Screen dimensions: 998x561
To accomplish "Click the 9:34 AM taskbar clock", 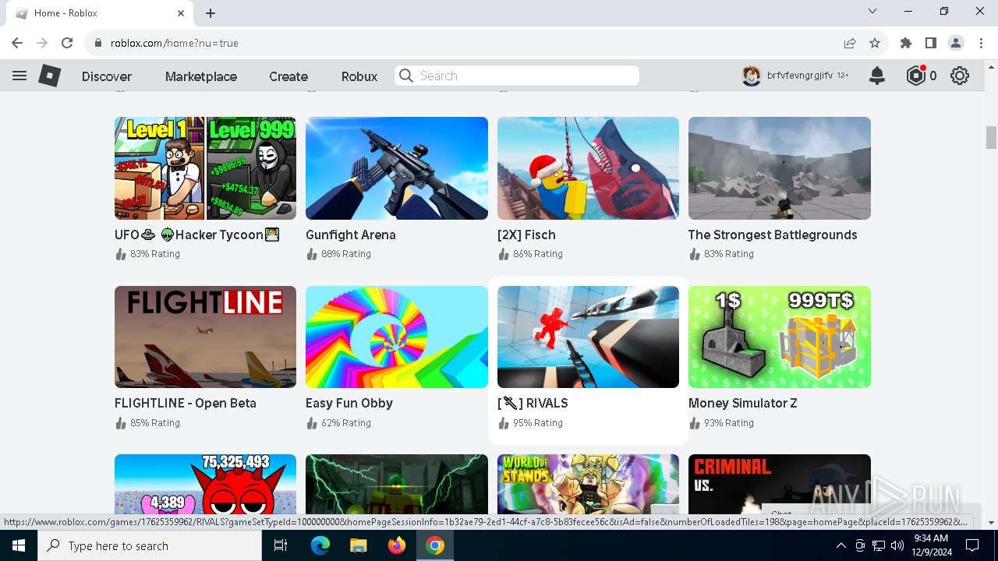I will coord(931,545).
